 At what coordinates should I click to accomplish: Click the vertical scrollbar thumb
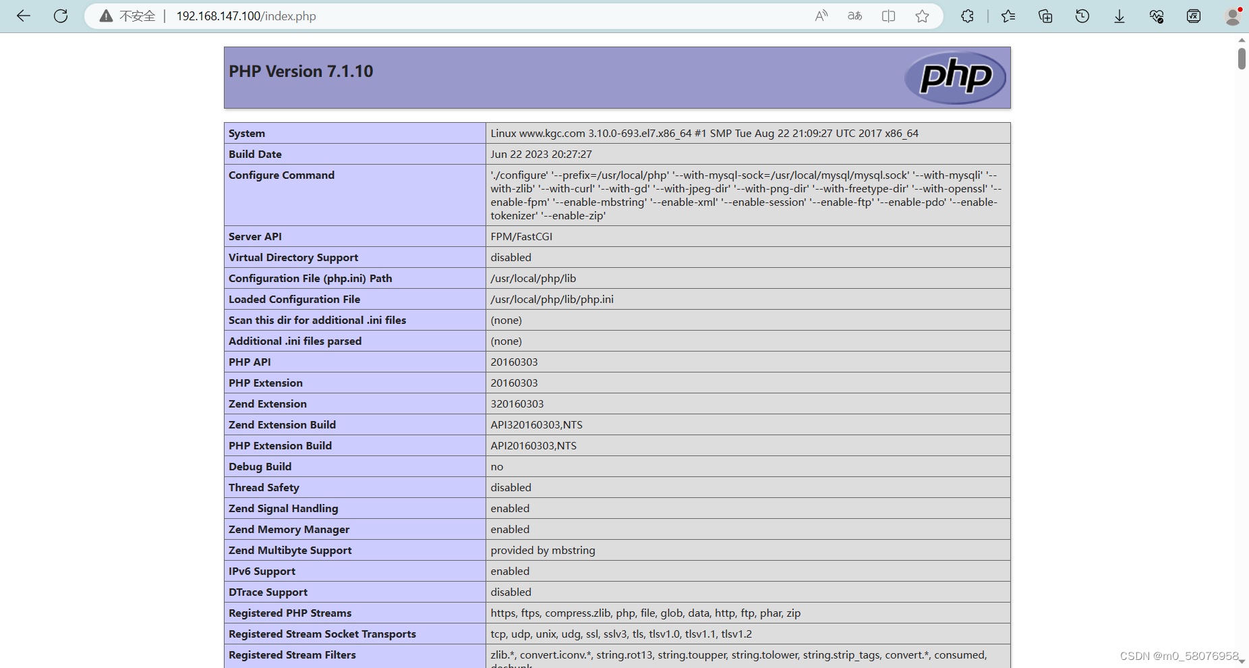pyautogui.click(x=1242, y=58)
